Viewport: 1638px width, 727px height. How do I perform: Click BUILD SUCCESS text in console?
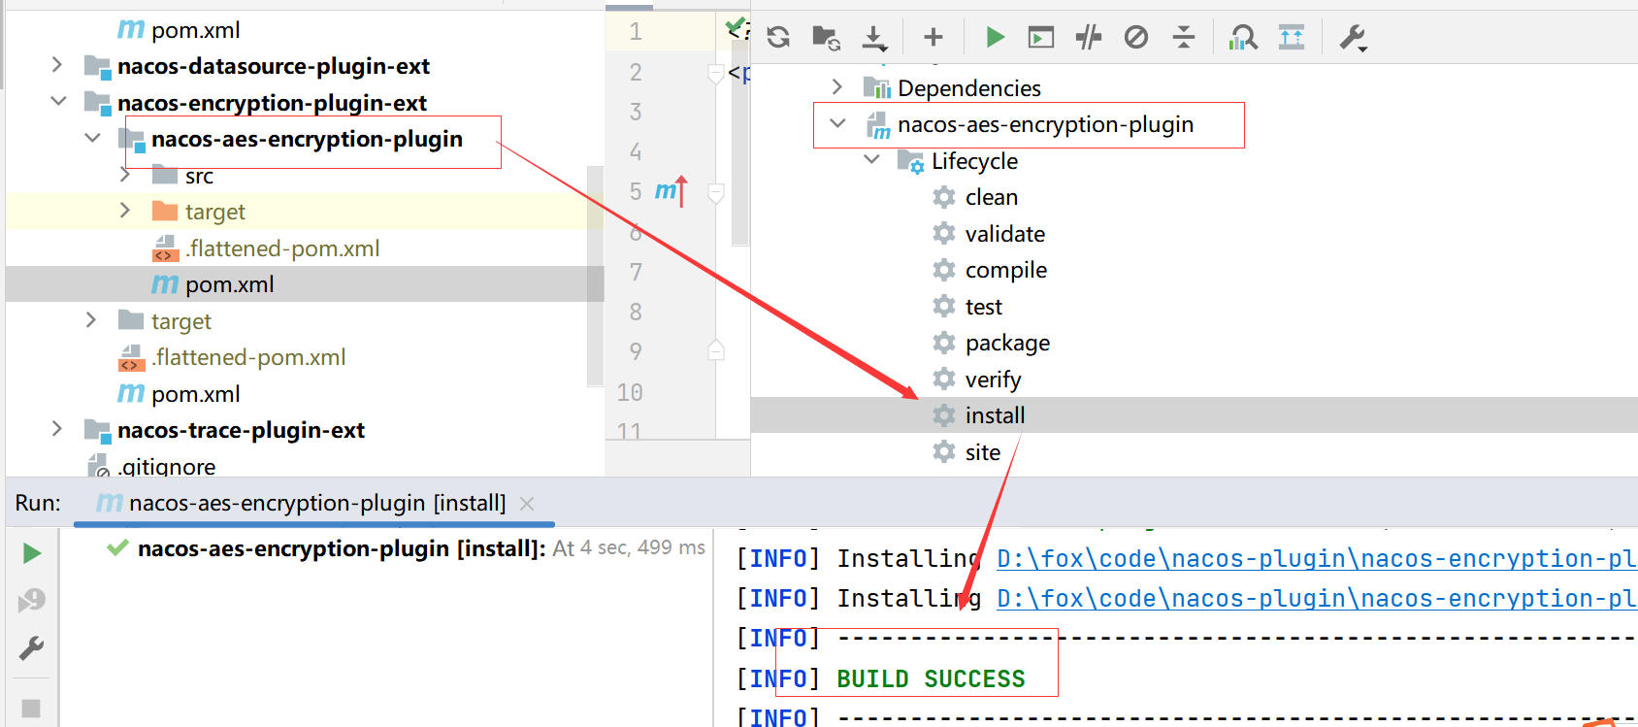pos(931,678)
